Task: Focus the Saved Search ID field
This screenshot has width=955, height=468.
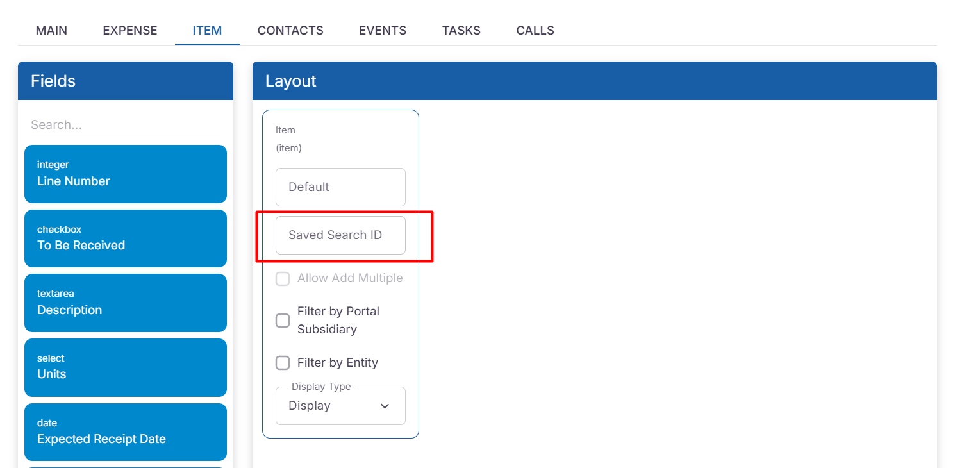Action: 340,235
